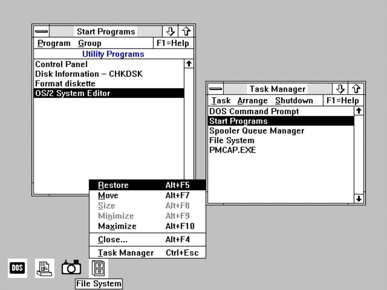Click Task Manager list scroll-down arrow
The image size is (387, 290).
(359, 198)
